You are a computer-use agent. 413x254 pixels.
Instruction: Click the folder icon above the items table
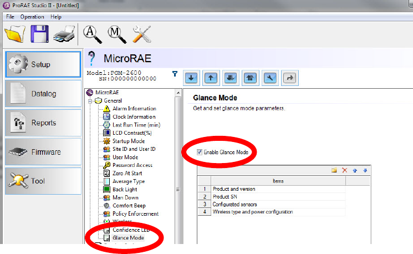334,170
